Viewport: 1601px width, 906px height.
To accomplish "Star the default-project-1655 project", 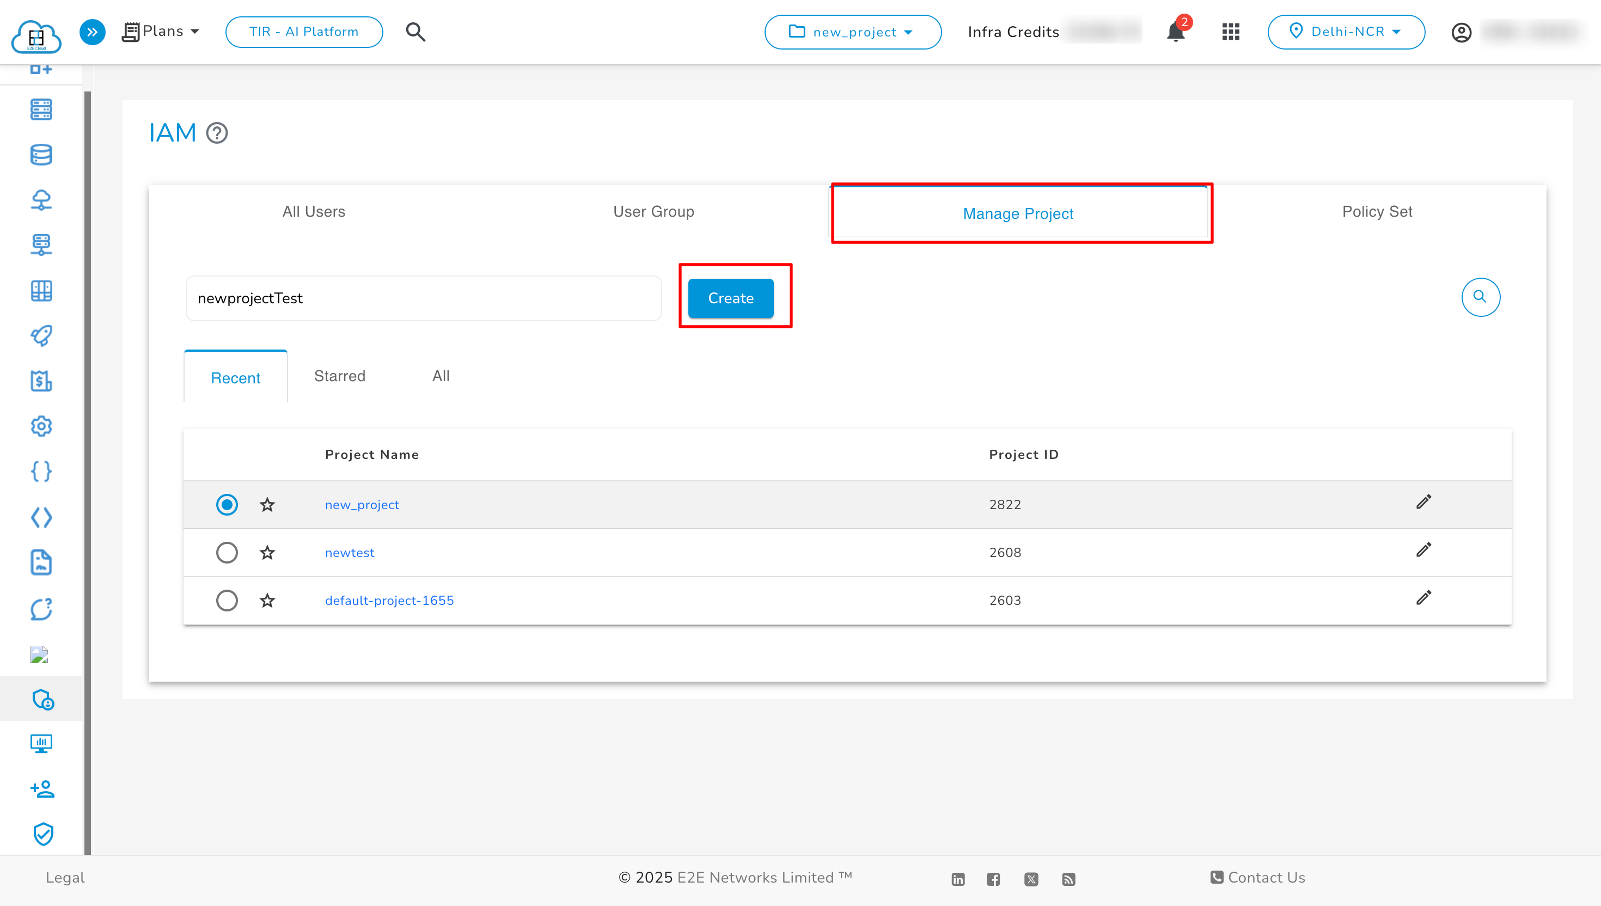I will click(267, 601).
